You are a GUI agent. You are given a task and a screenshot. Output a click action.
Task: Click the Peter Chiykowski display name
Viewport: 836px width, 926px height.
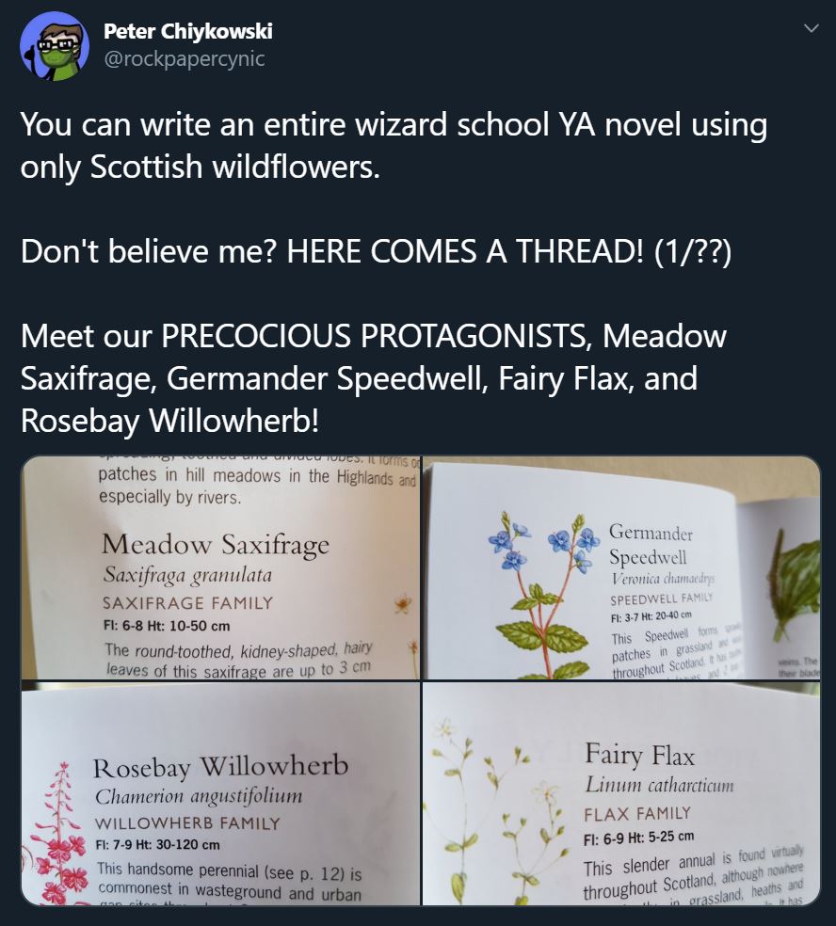tap(188, 31)
